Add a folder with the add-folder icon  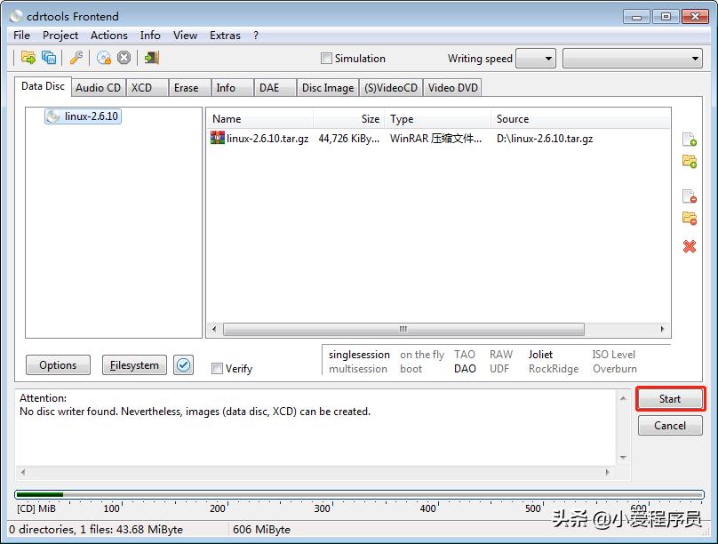(689, 162)
